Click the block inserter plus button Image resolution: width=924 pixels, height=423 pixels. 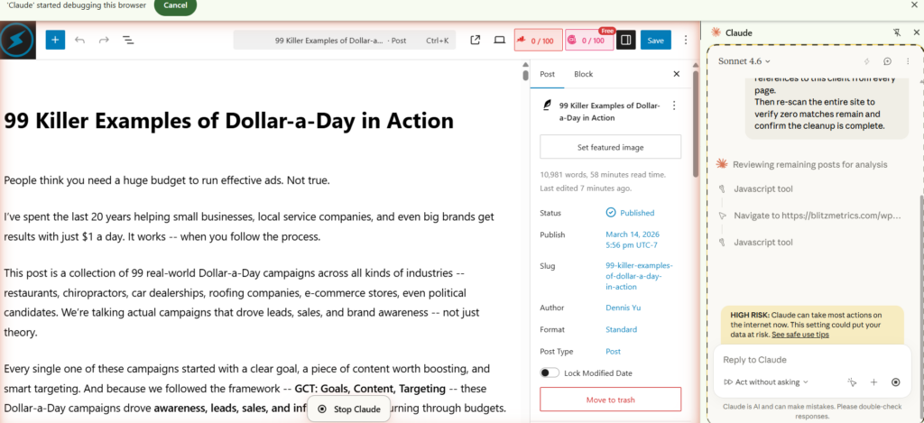[x=55, y=40]
